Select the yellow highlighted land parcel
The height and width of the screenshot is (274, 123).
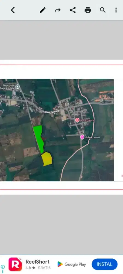(47, 159)
